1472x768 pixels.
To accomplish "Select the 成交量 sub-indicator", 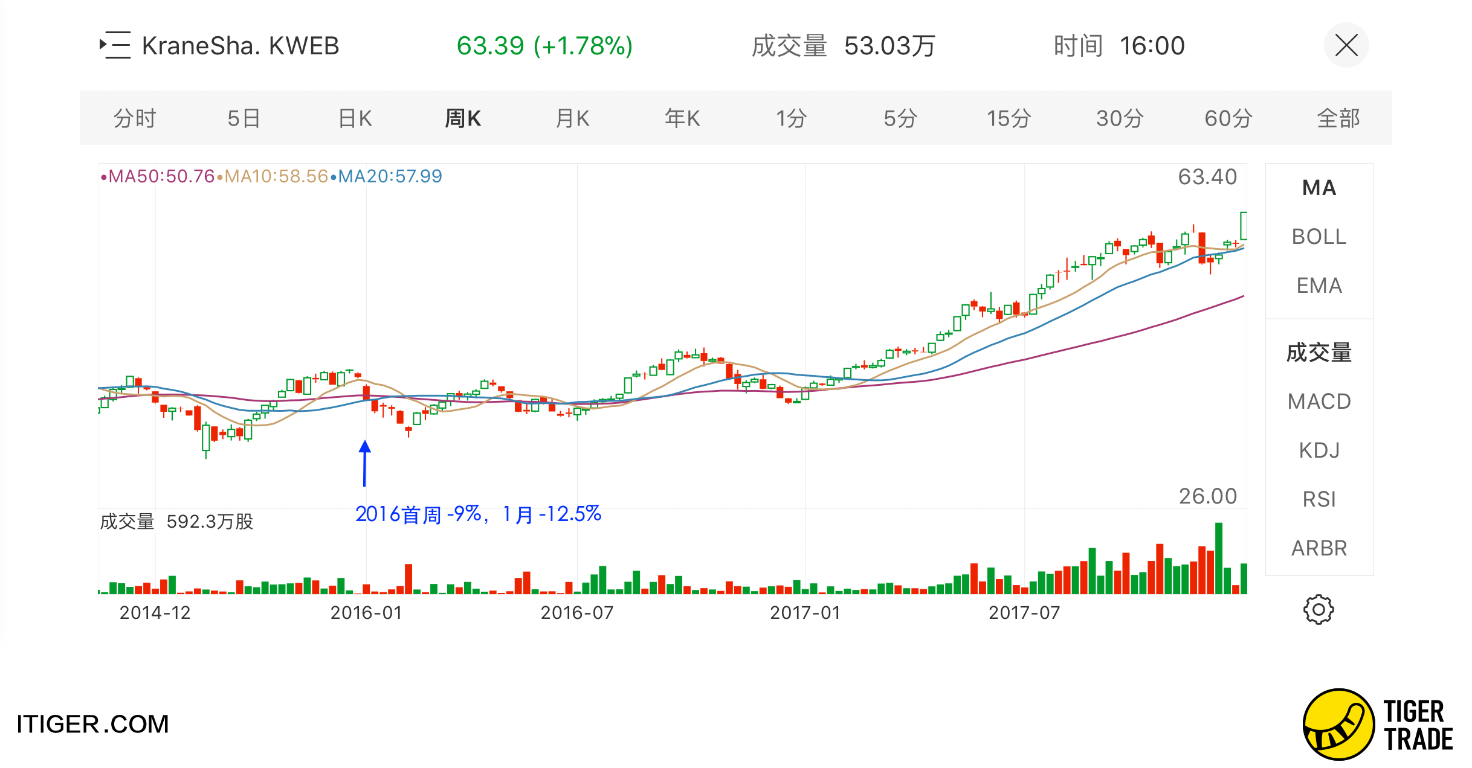I will point(1319,353).
